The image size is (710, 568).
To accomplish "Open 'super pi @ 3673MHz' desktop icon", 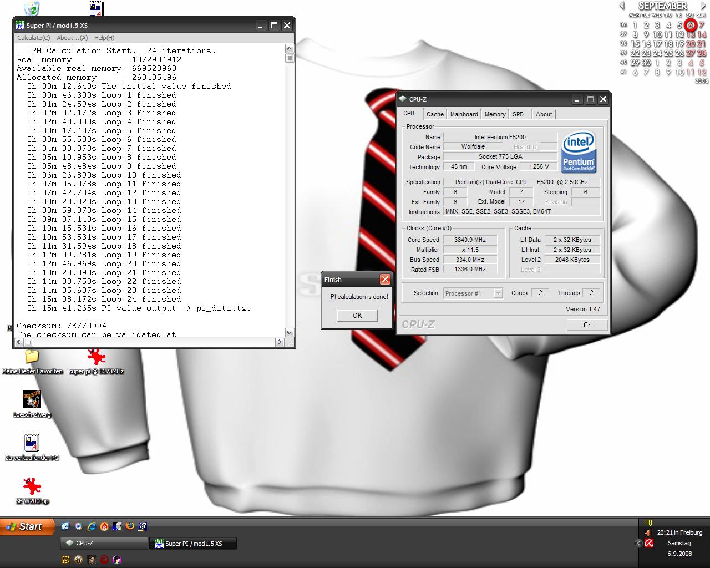I will point(96,357).
